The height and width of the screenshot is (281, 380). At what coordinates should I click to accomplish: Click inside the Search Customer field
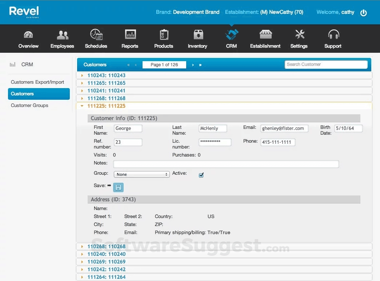326,64
